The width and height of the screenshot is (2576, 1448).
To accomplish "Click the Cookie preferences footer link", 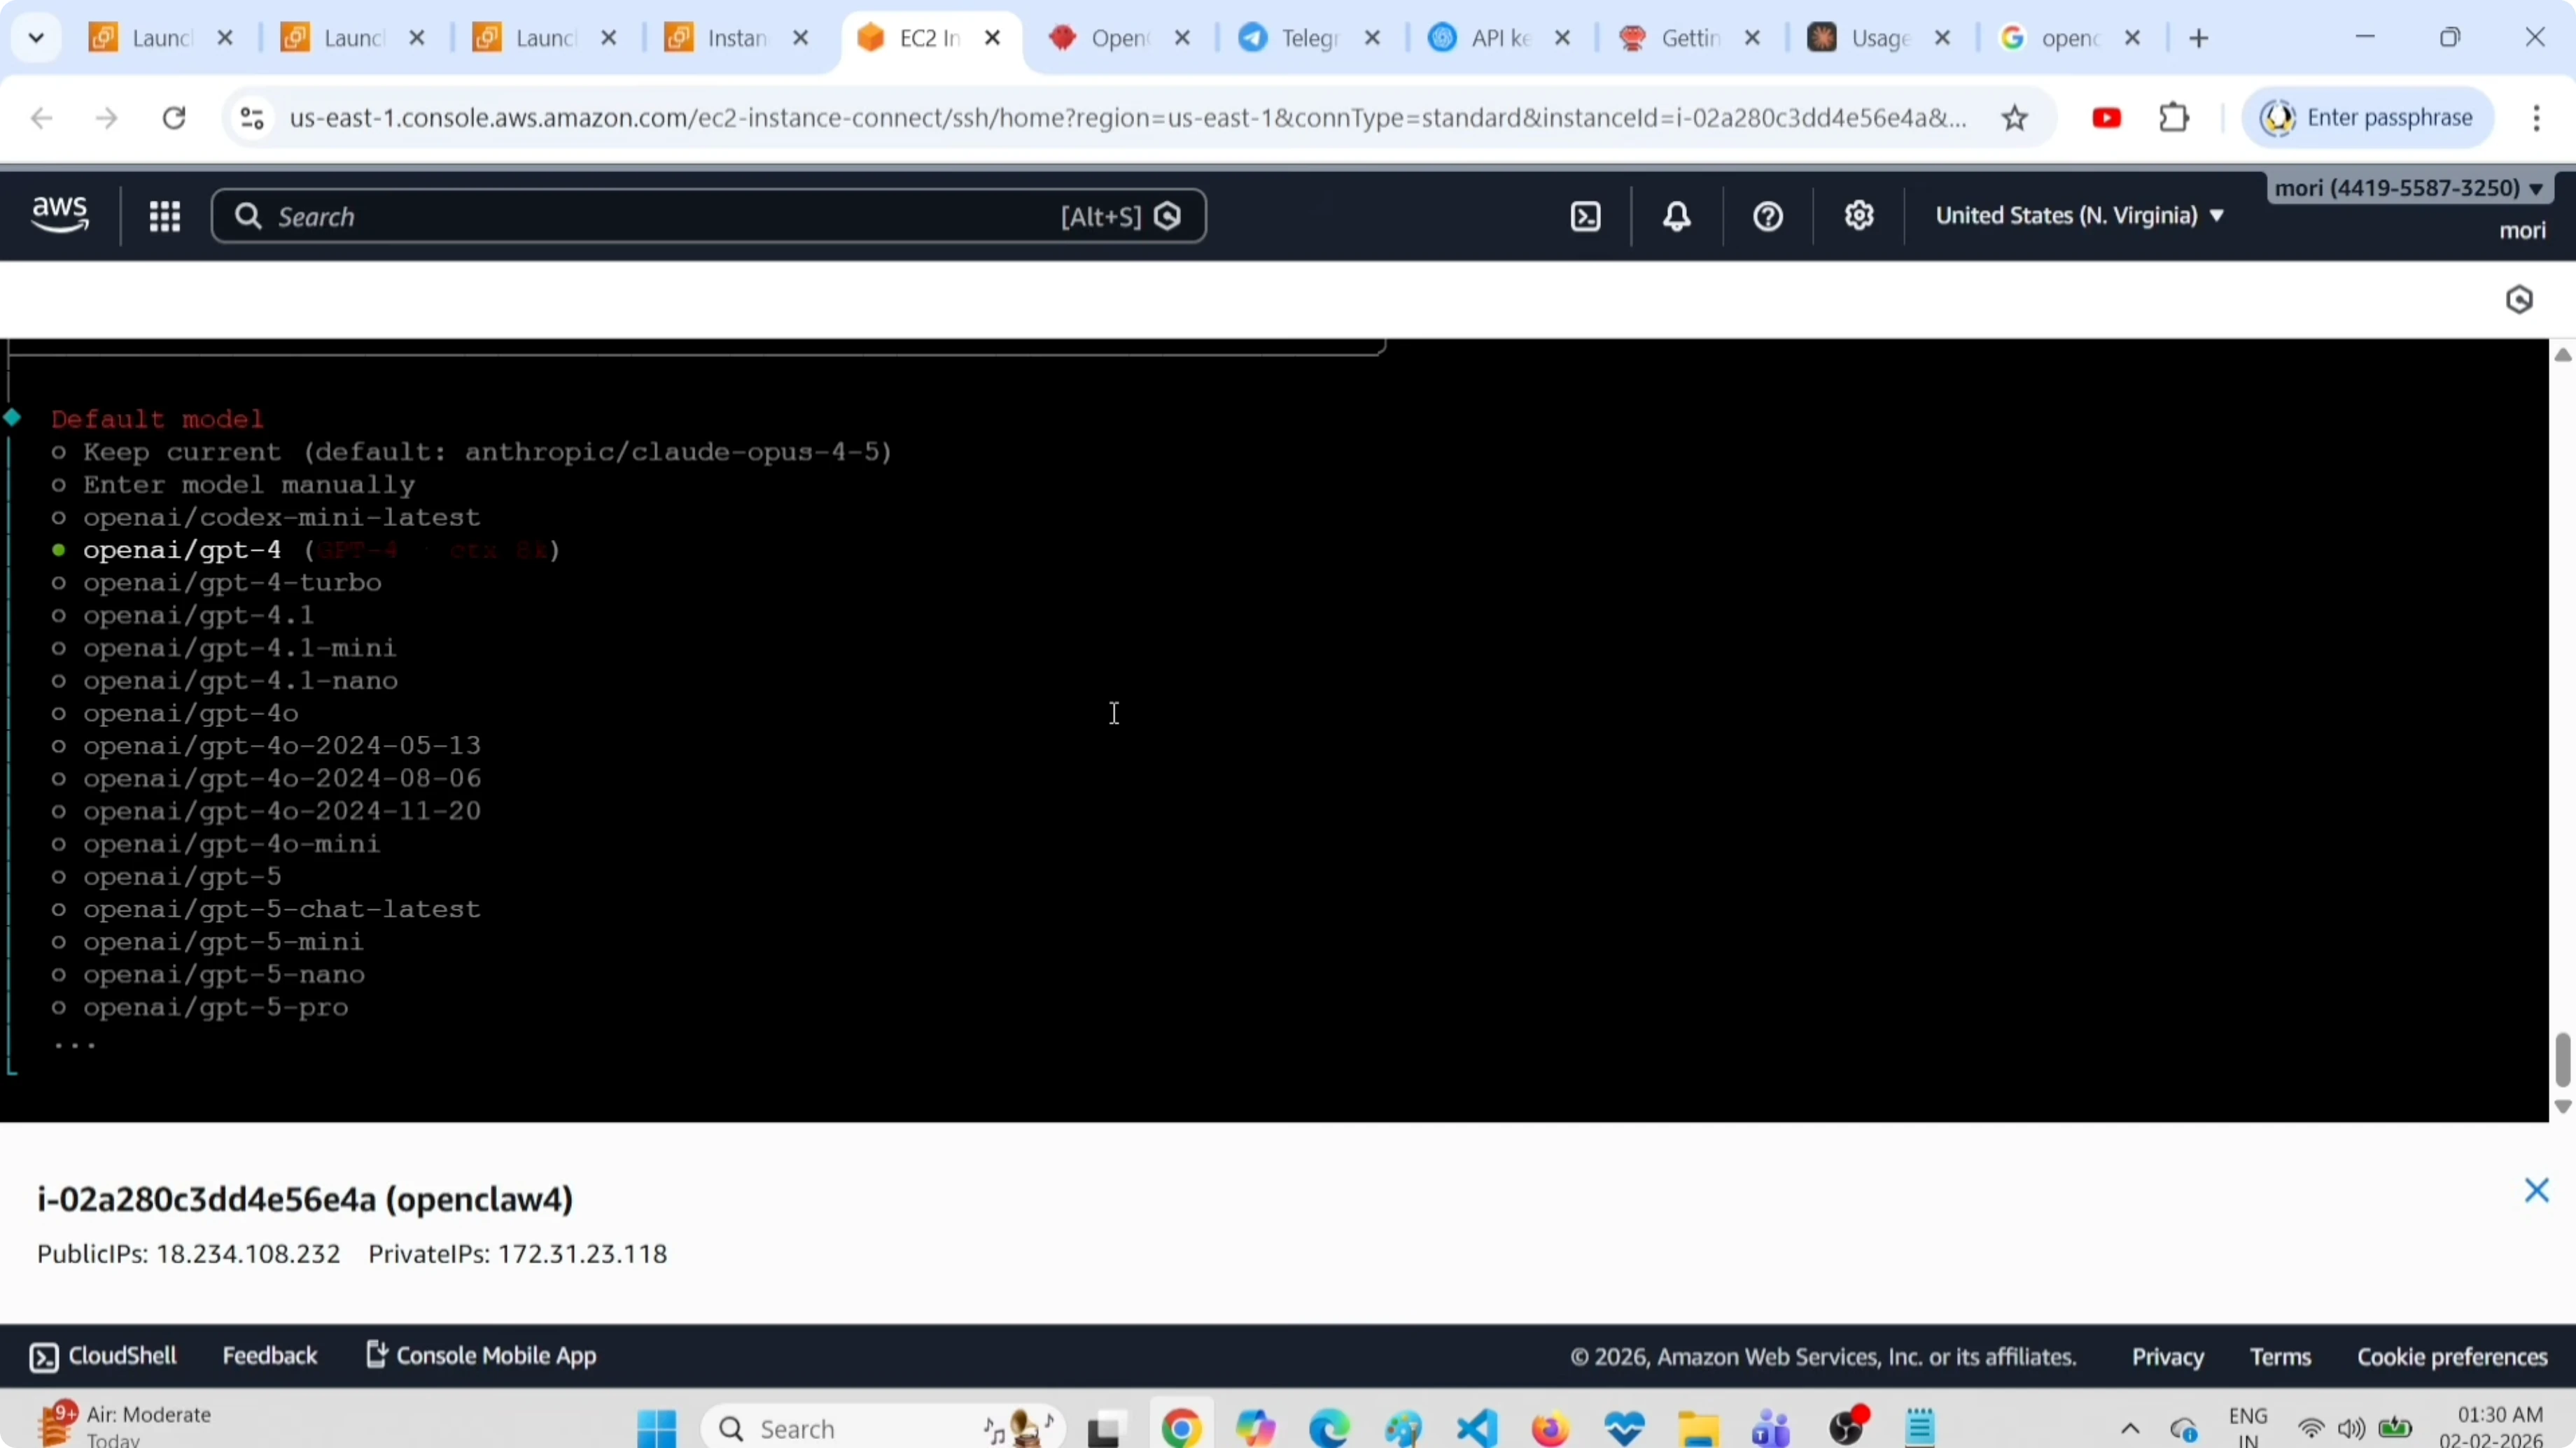I will coord(2452,1357).
